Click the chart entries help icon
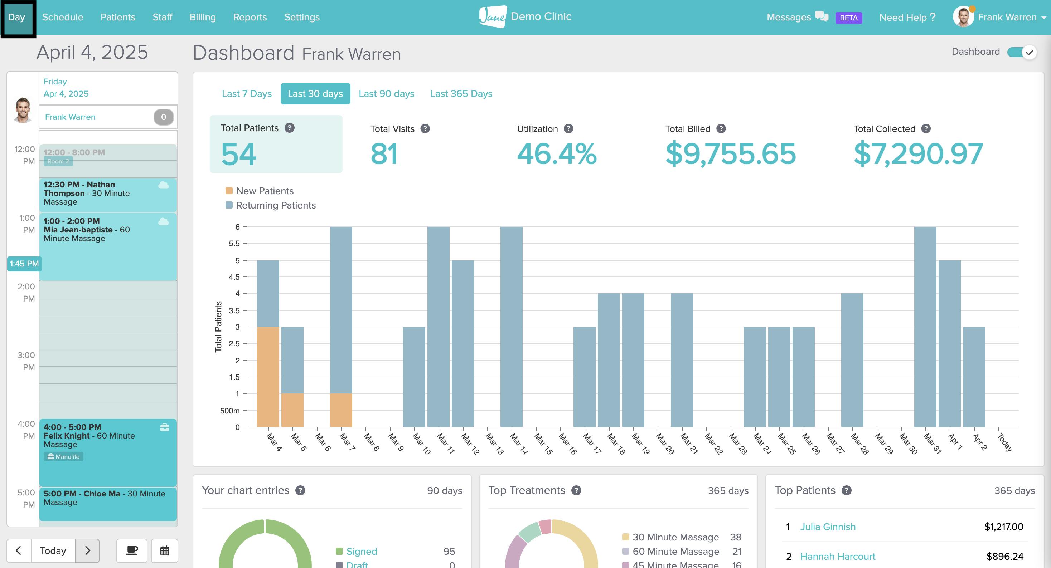The height and width of the screenshot is (568, 1051). tap(300, 490)
